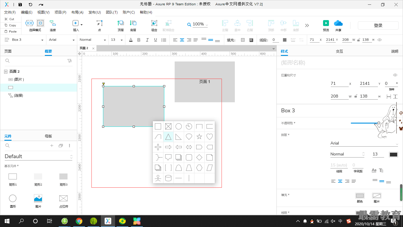Click the Save icon in title bar
This screenshot has width=403, height=227.
[20, 4]
